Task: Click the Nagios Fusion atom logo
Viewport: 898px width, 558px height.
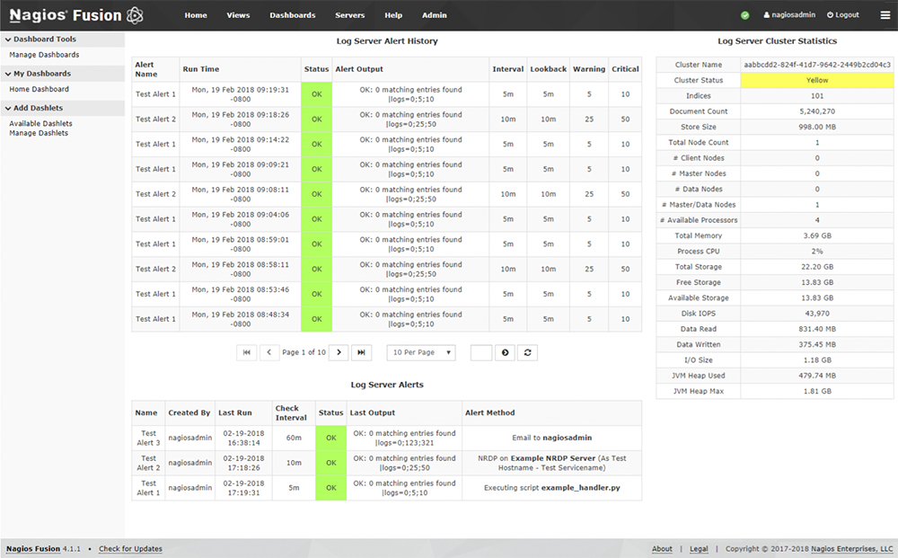Action: (x=134, y=15)
